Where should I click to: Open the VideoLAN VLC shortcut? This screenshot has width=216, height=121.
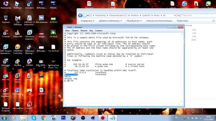point(18,34)
